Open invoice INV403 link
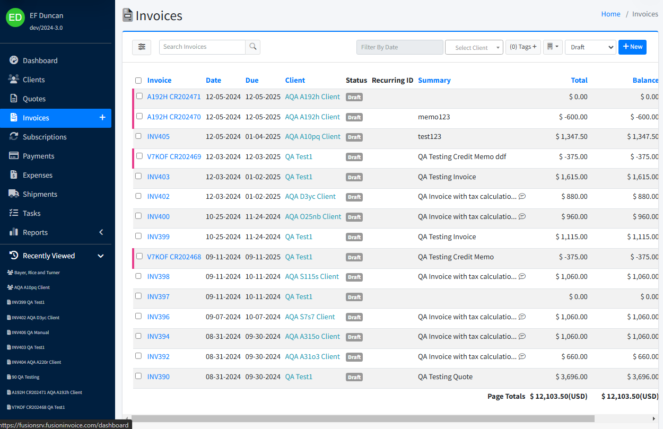The width and height of the screenshot is (663, 429). (159, 177)
